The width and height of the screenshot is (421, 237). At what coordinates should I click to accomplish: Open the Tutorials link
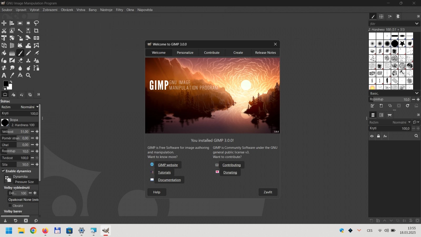[x=164, y=172]
